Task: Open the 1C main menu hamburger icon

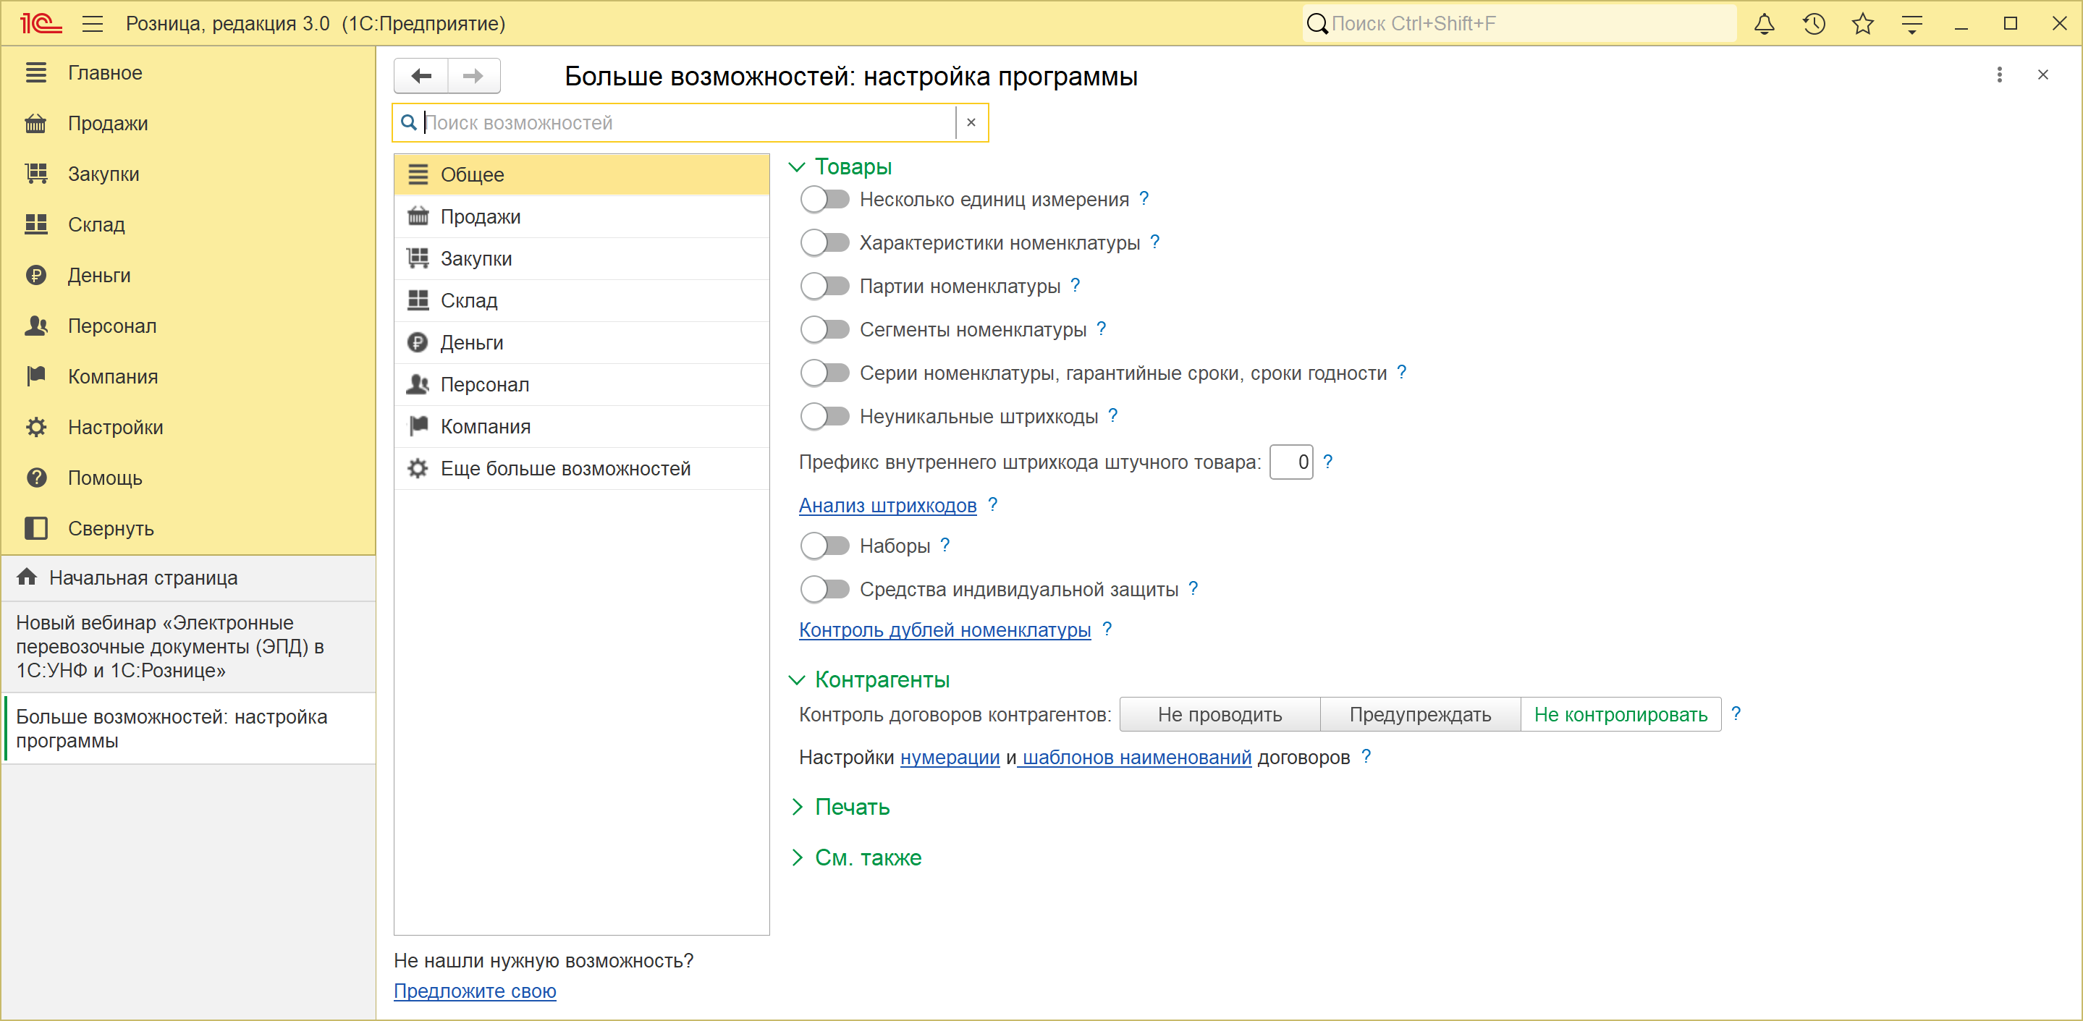Action: tap(92, 23)
